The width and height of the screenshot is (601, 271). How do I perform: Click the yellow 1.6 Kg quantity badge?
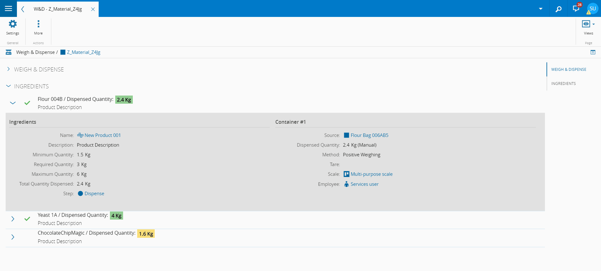click(146, 234)
